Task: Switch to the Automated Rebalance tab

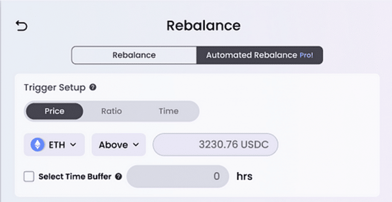Action: pyautogui.click(x=259, y=55)
